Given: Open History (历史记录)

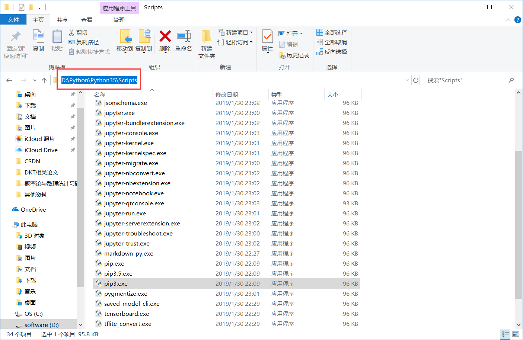Looking at the screenshot, I should click(x=294, y=55).
